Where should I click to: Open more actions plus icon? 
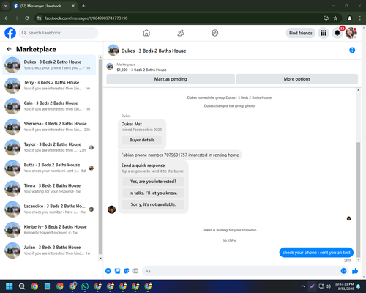click(x=108, y=271)
